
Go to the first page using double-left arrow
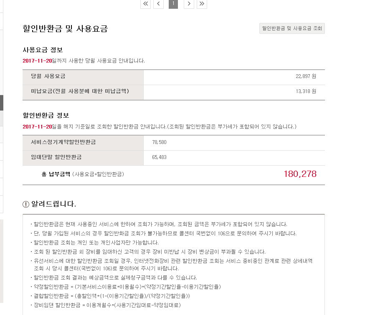[x=145, y=4]
